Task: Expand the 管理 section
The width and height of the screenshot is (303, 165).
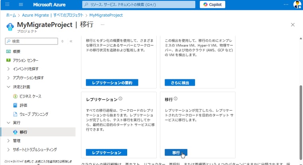Action: pos(8,141)
